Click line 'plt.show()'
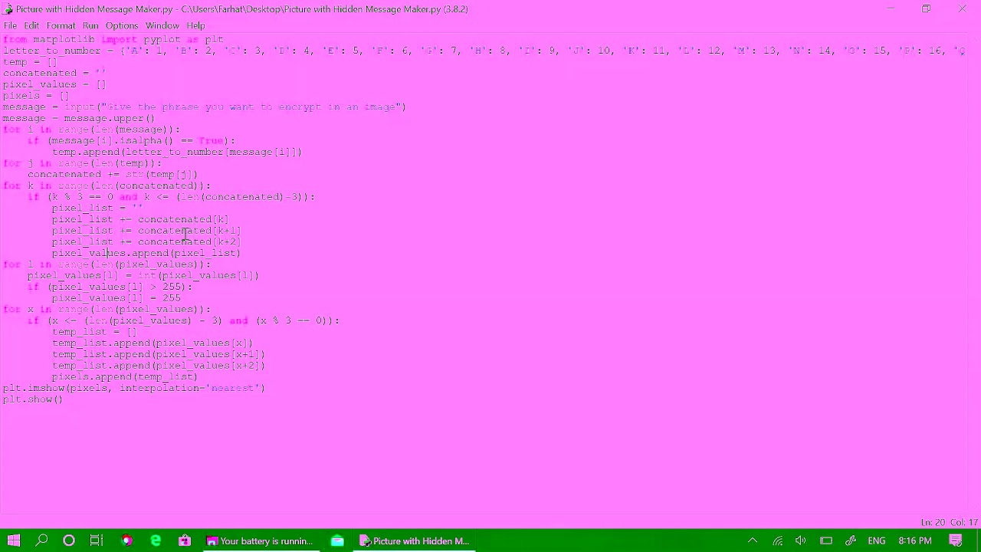 [x=33, y=399]
